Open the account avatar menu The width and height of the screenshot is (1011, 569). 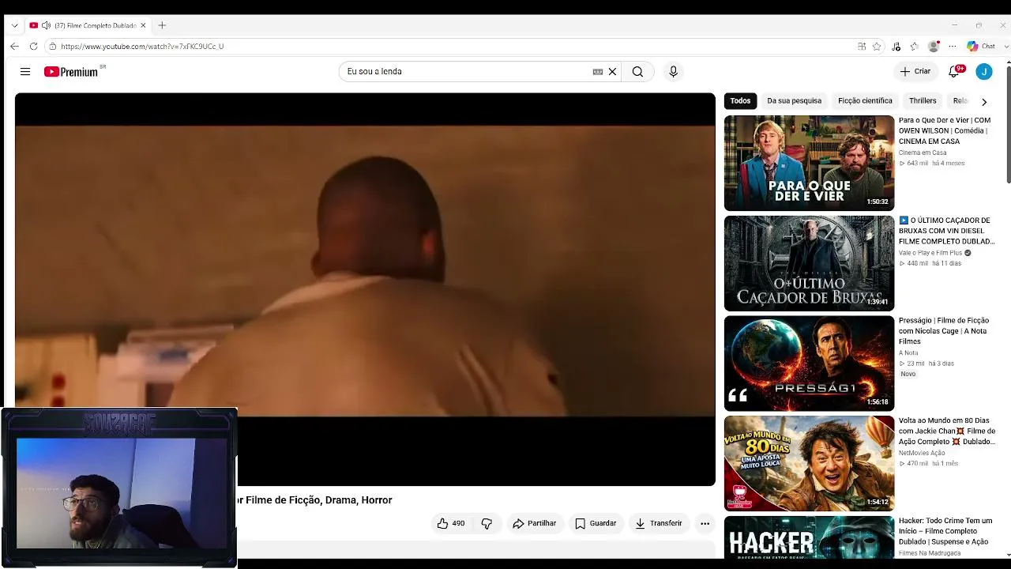click(x=983, y=71)
